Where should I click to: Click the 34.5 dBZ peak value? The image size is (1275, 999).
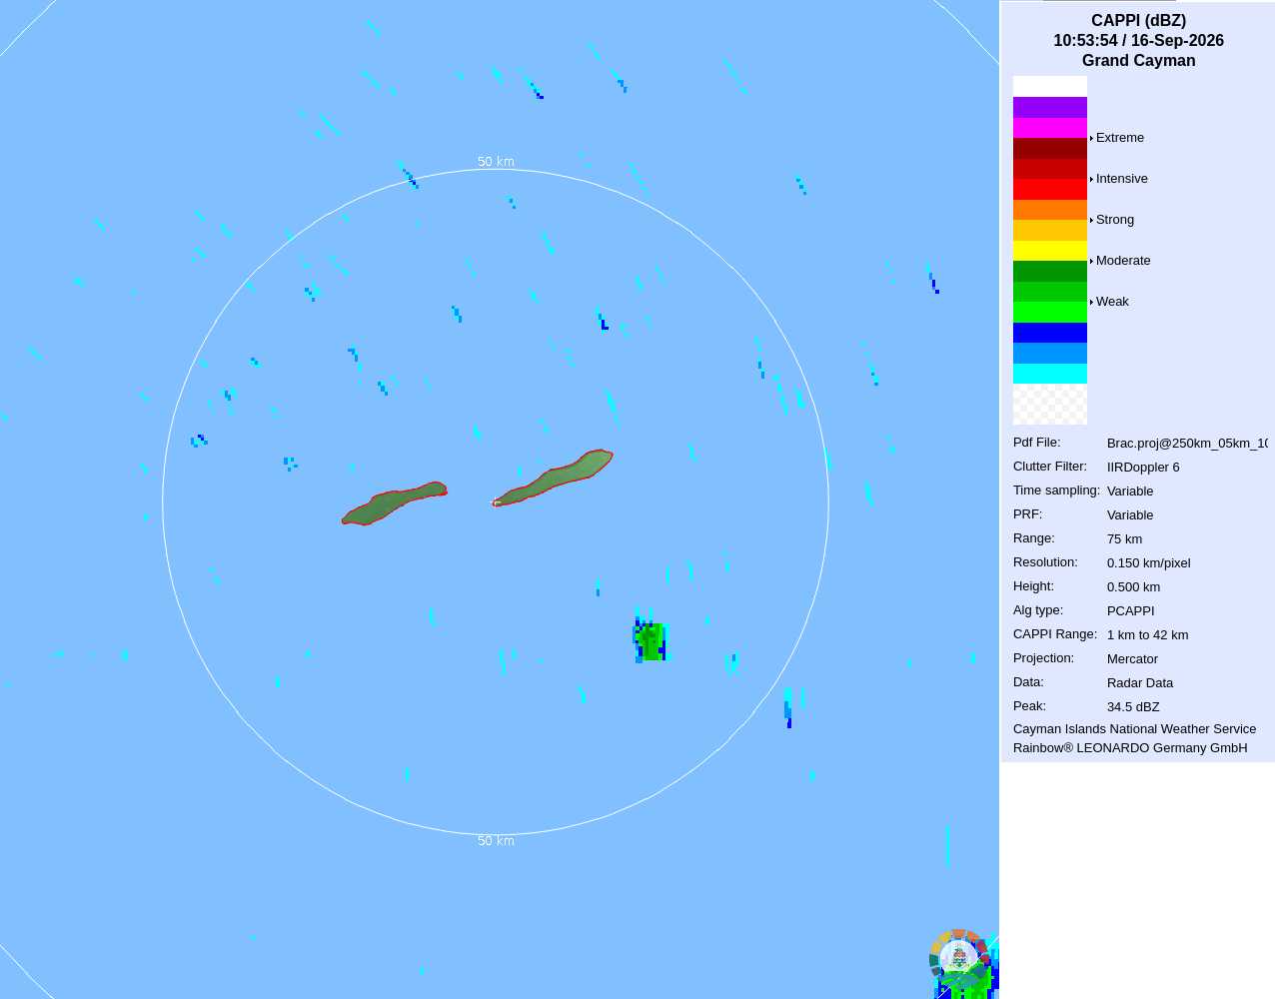(1133, 706)
